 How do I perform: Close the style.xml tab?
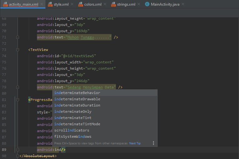72,4
